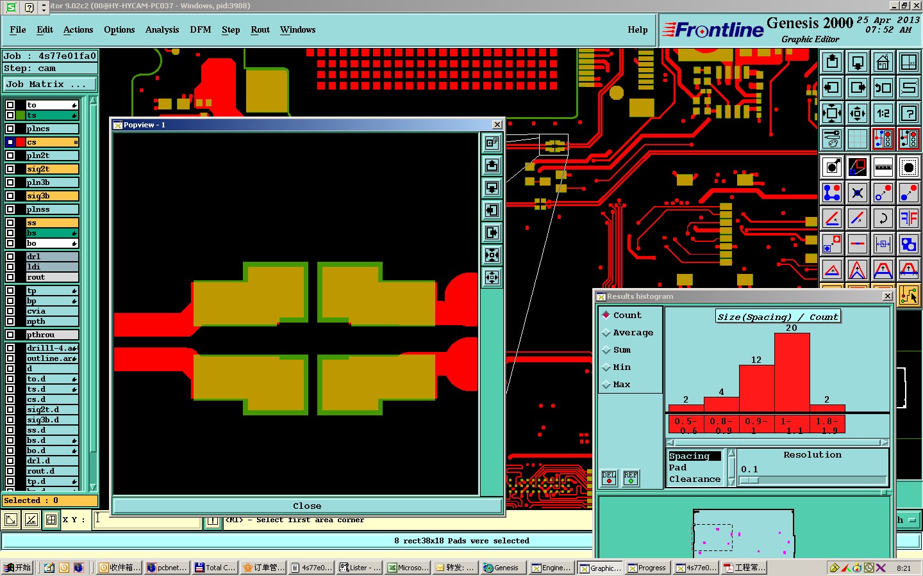Toggle visibility box of layer sig2t

[x=10, y=169]
